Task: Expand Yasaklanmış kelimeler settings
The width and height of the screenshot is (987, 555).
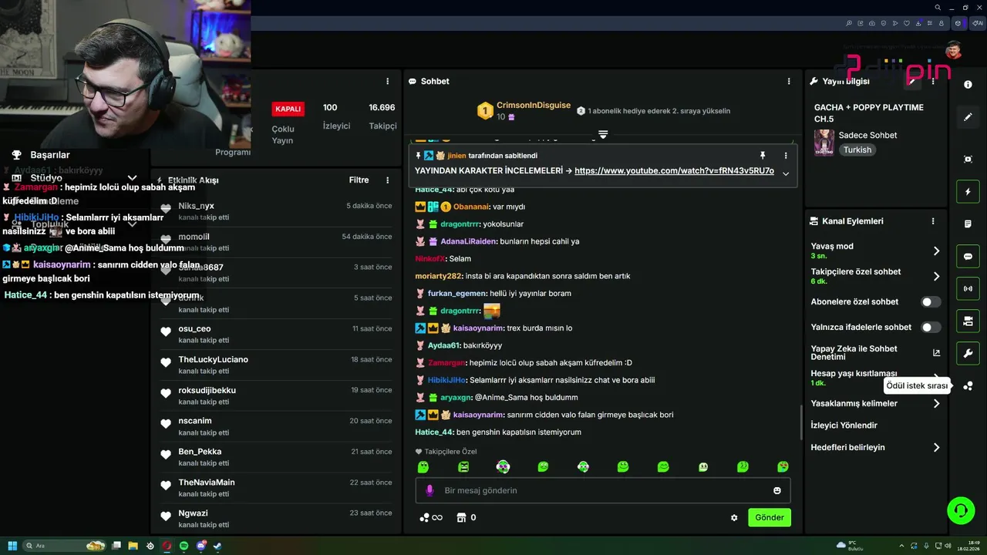Action: point(936,403)
